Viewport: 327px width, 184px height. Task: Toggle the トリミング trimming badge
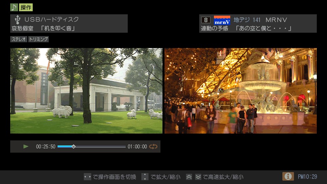(38, 39)
